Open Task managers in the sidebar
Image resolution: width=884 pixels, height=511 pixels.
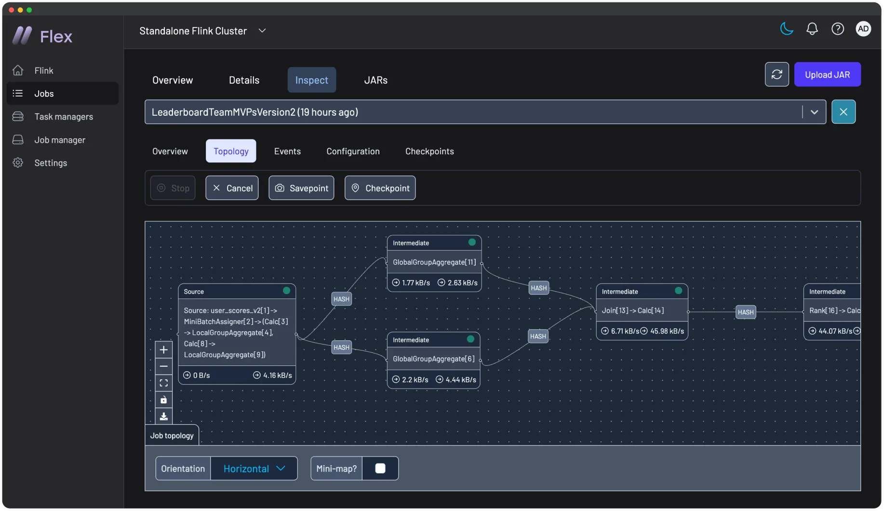(62, 117)
